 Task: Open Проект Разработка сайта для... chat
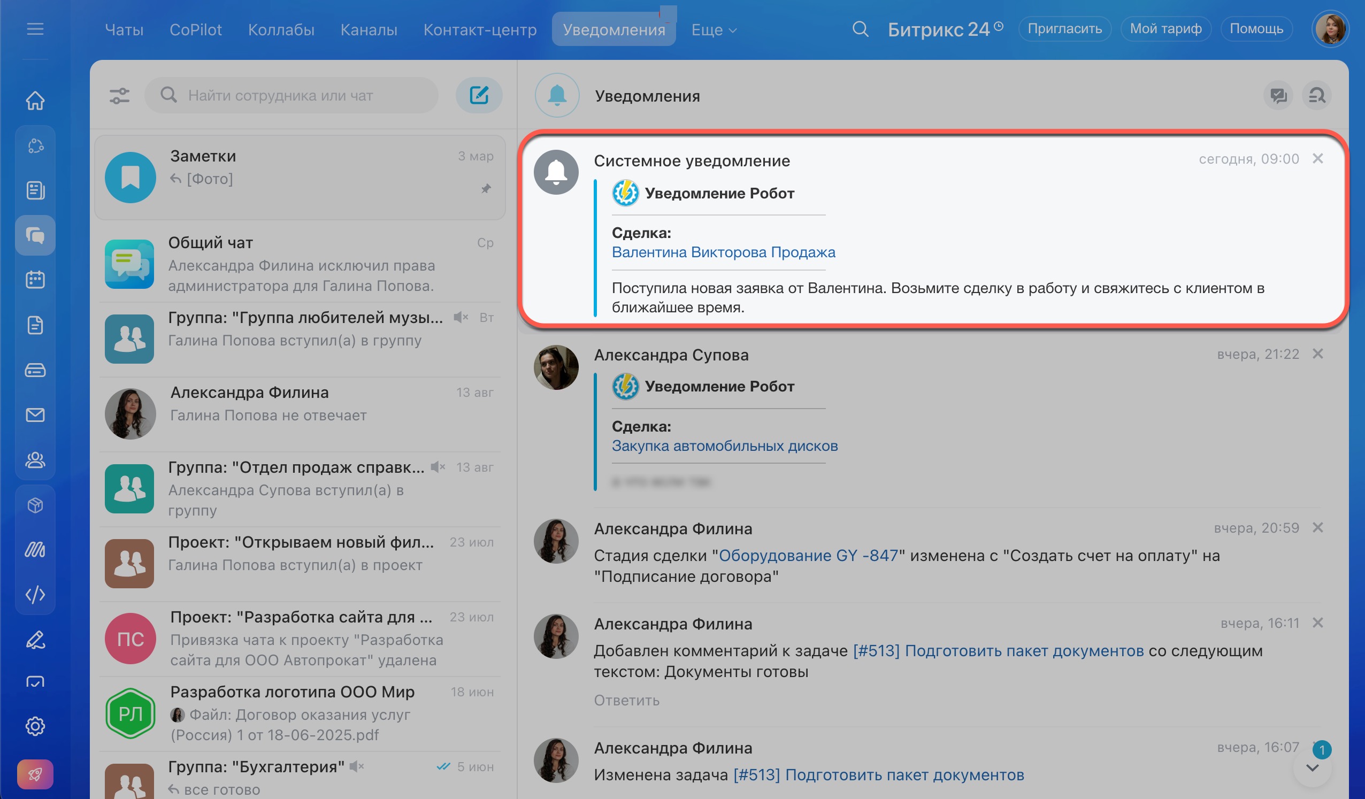coord(300,638)
